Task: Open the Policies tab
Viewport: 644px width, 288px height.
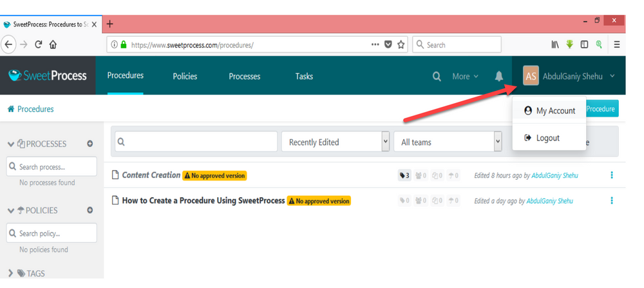Action: pos(185,77)
